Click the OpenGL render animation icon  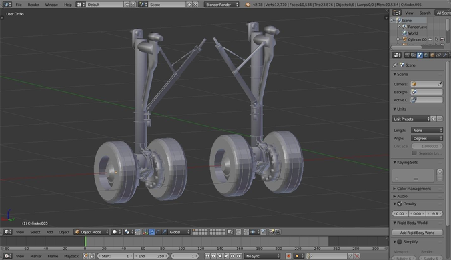pyautogui.click(x=278, y=232)
